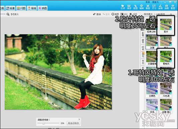Image resolution: width=178 pixels, height=129 pixels.
Task: Click the 1:1 原大 zoom magnifier
Action: (8, 14)
